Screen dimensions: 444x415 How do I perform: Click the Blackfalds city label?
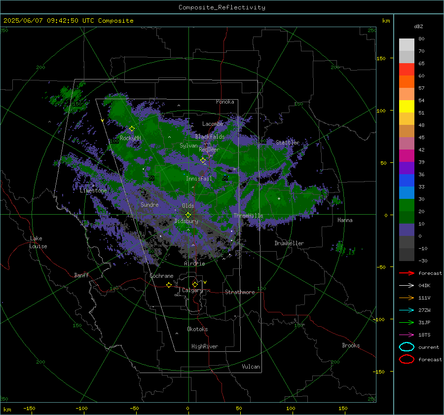pyautogui.click(x=210, y=137)
